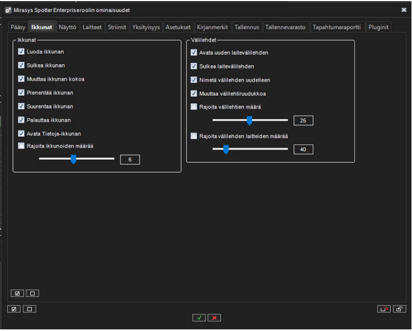Open the Tallennevarasto tab

click(285, 27)
